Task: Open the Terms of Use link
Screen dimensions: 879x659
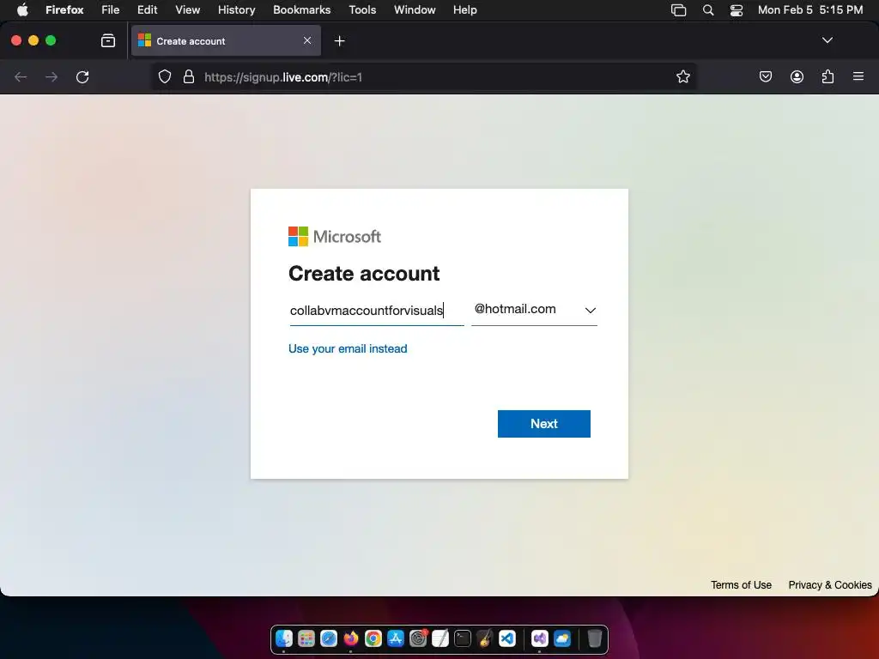Action: [x=741, y=584]
